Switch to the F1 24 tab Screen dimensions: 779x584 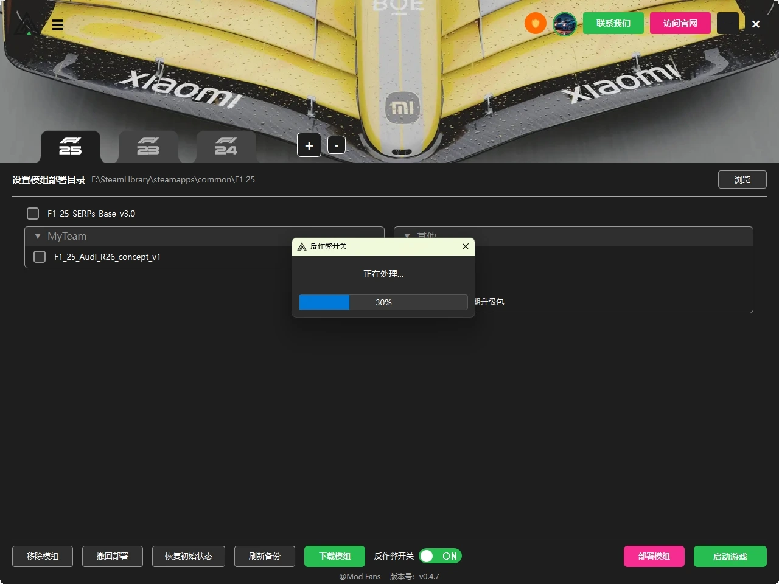(226, 147)
